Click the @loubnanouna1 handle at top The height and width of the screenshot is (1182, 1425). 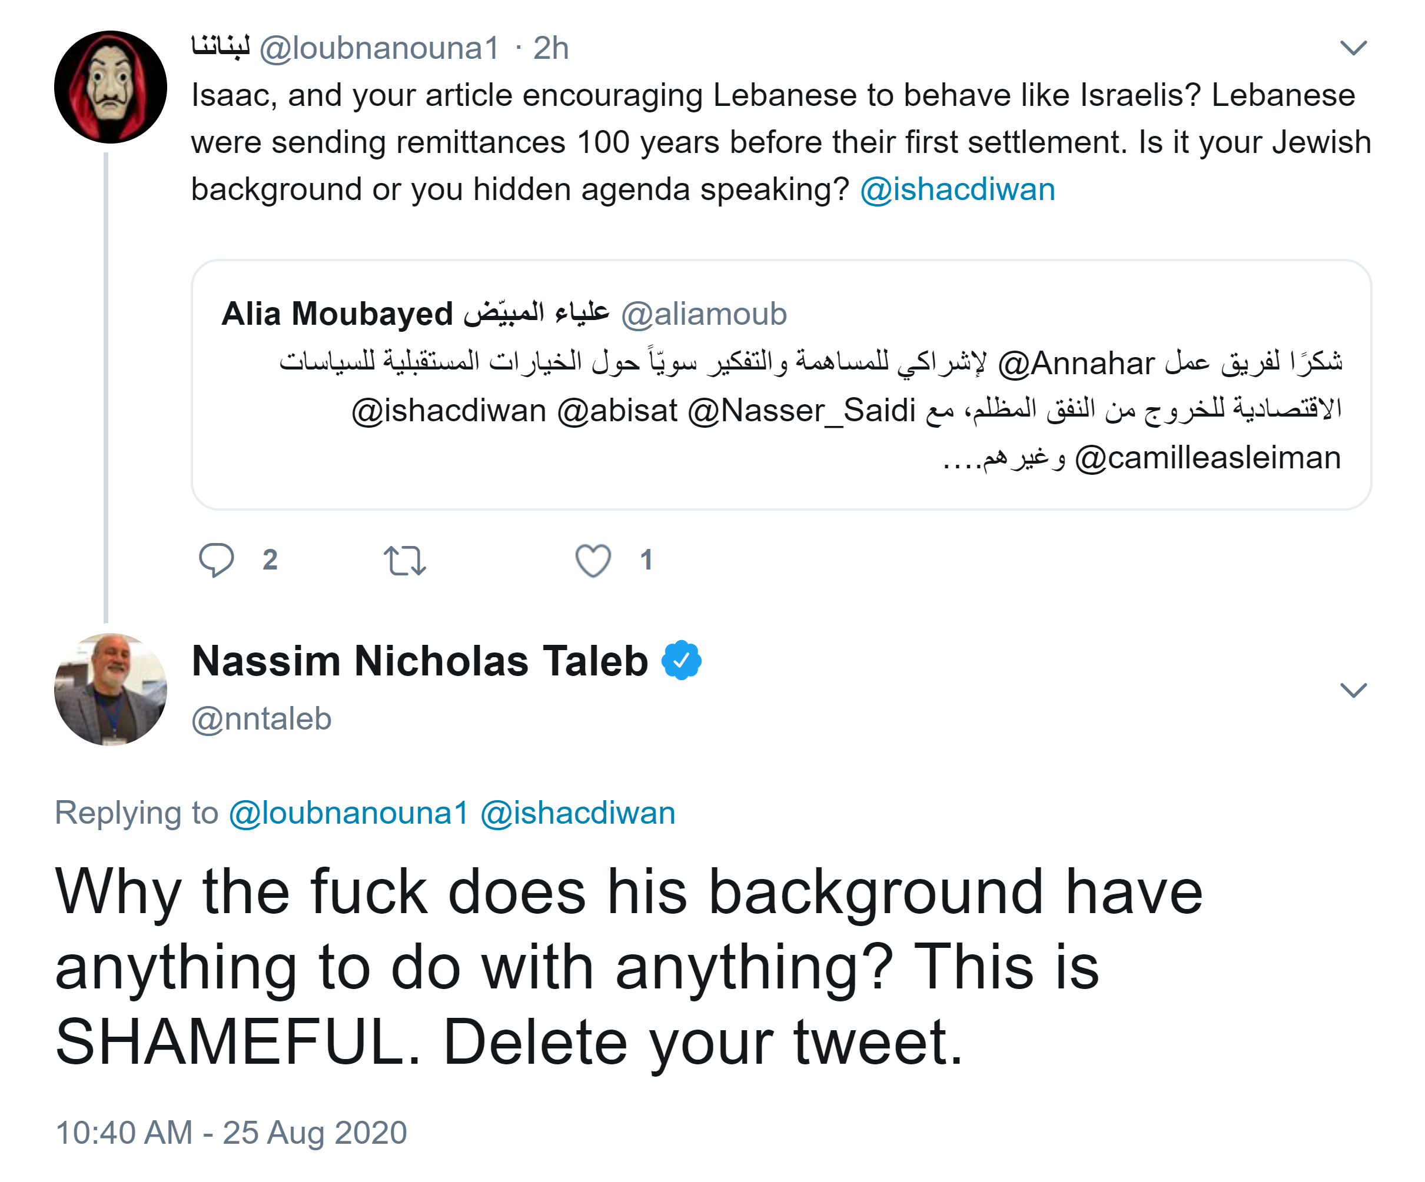tap(379, 48)
